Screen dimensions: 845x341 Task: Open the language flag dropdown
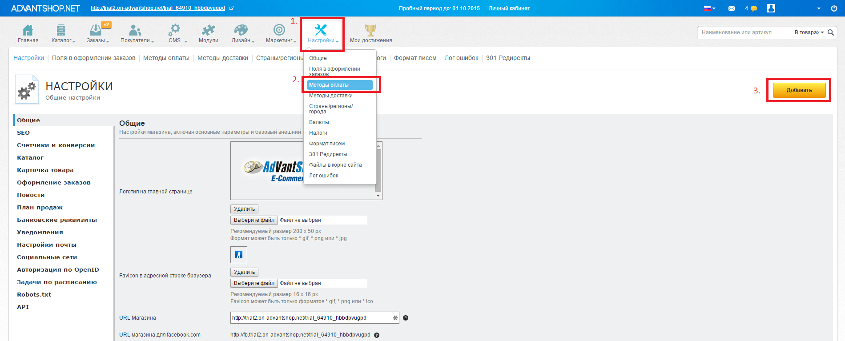click(709, 8)
